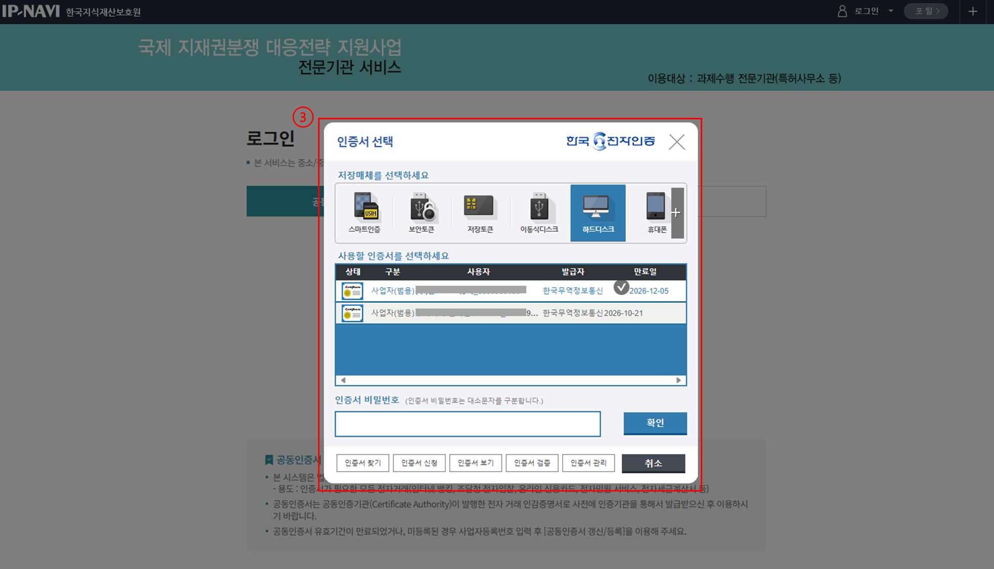Select the 이동식디스크 removable disk icon
994x569 pixels.
(539, 212)
